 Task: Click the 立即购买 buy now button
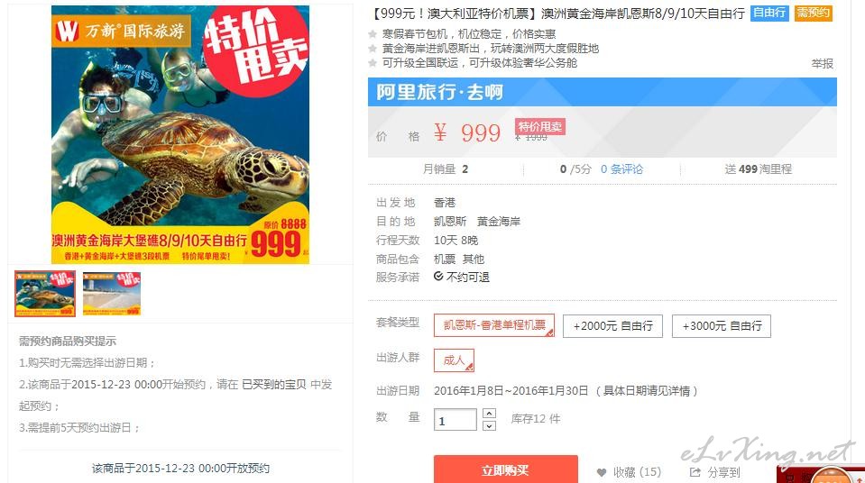[505, 469]
